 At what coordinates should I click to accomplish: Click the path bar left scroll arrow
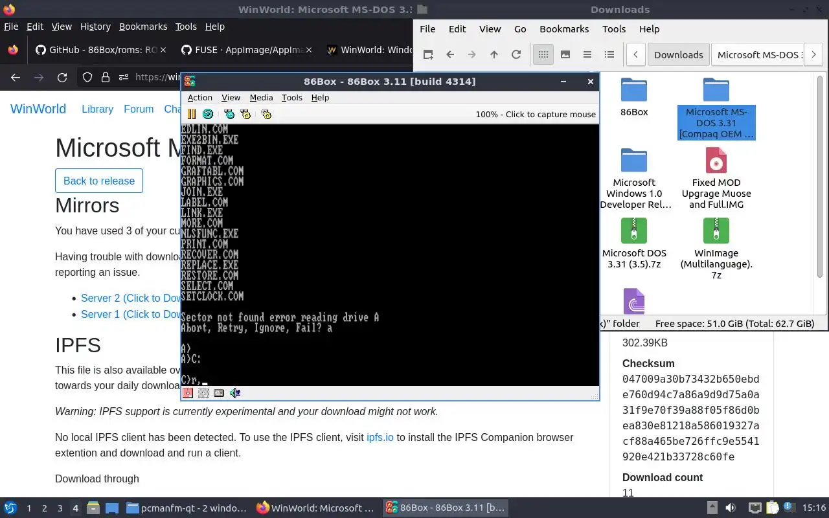636,54
